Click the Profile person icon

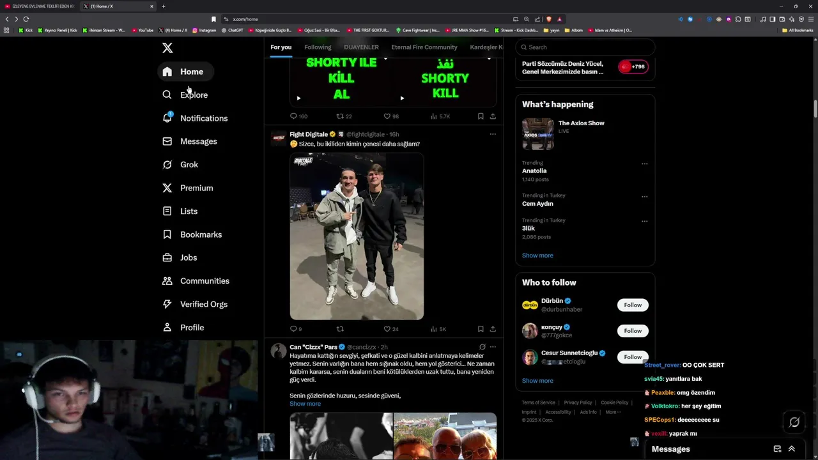coord(167,327)
